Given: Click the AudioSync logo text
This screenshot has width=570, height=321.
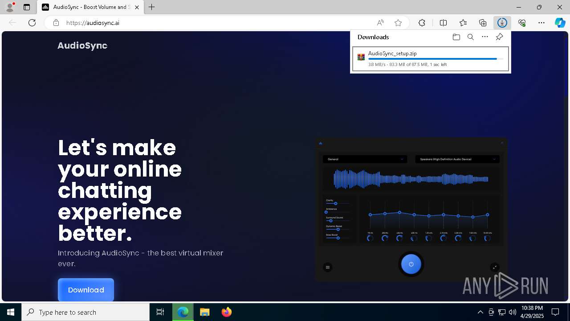Looking at the screenshot, I should tap(82, 45).
